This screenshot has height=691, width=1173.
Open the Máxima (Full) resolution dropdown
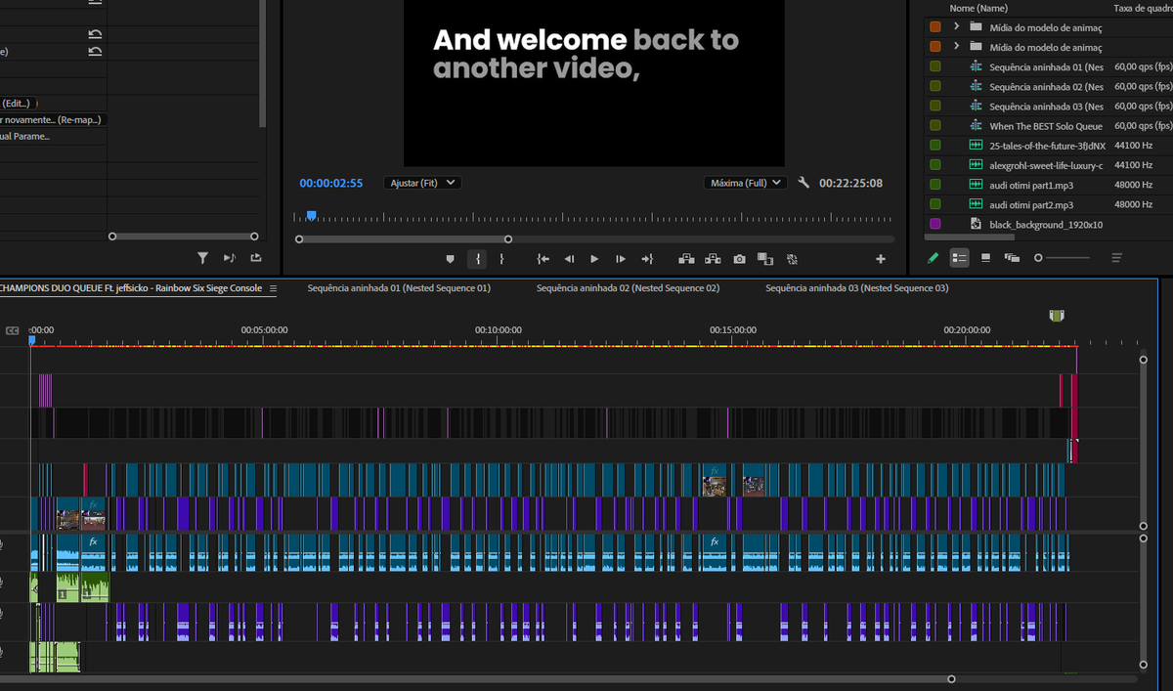[745, 183]
